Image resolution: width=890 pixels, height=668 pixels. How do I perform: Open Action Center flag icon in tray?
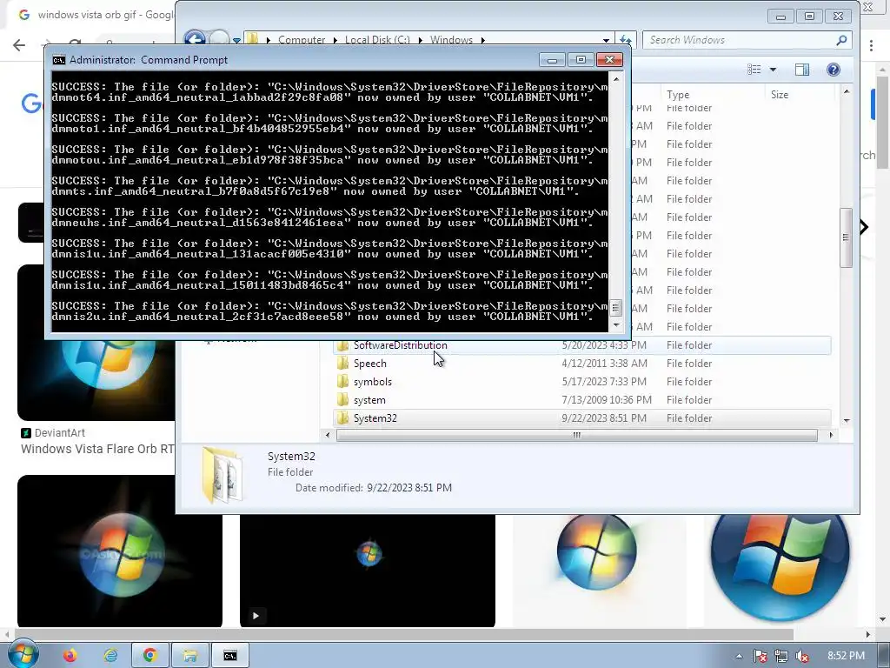(760, 656)
